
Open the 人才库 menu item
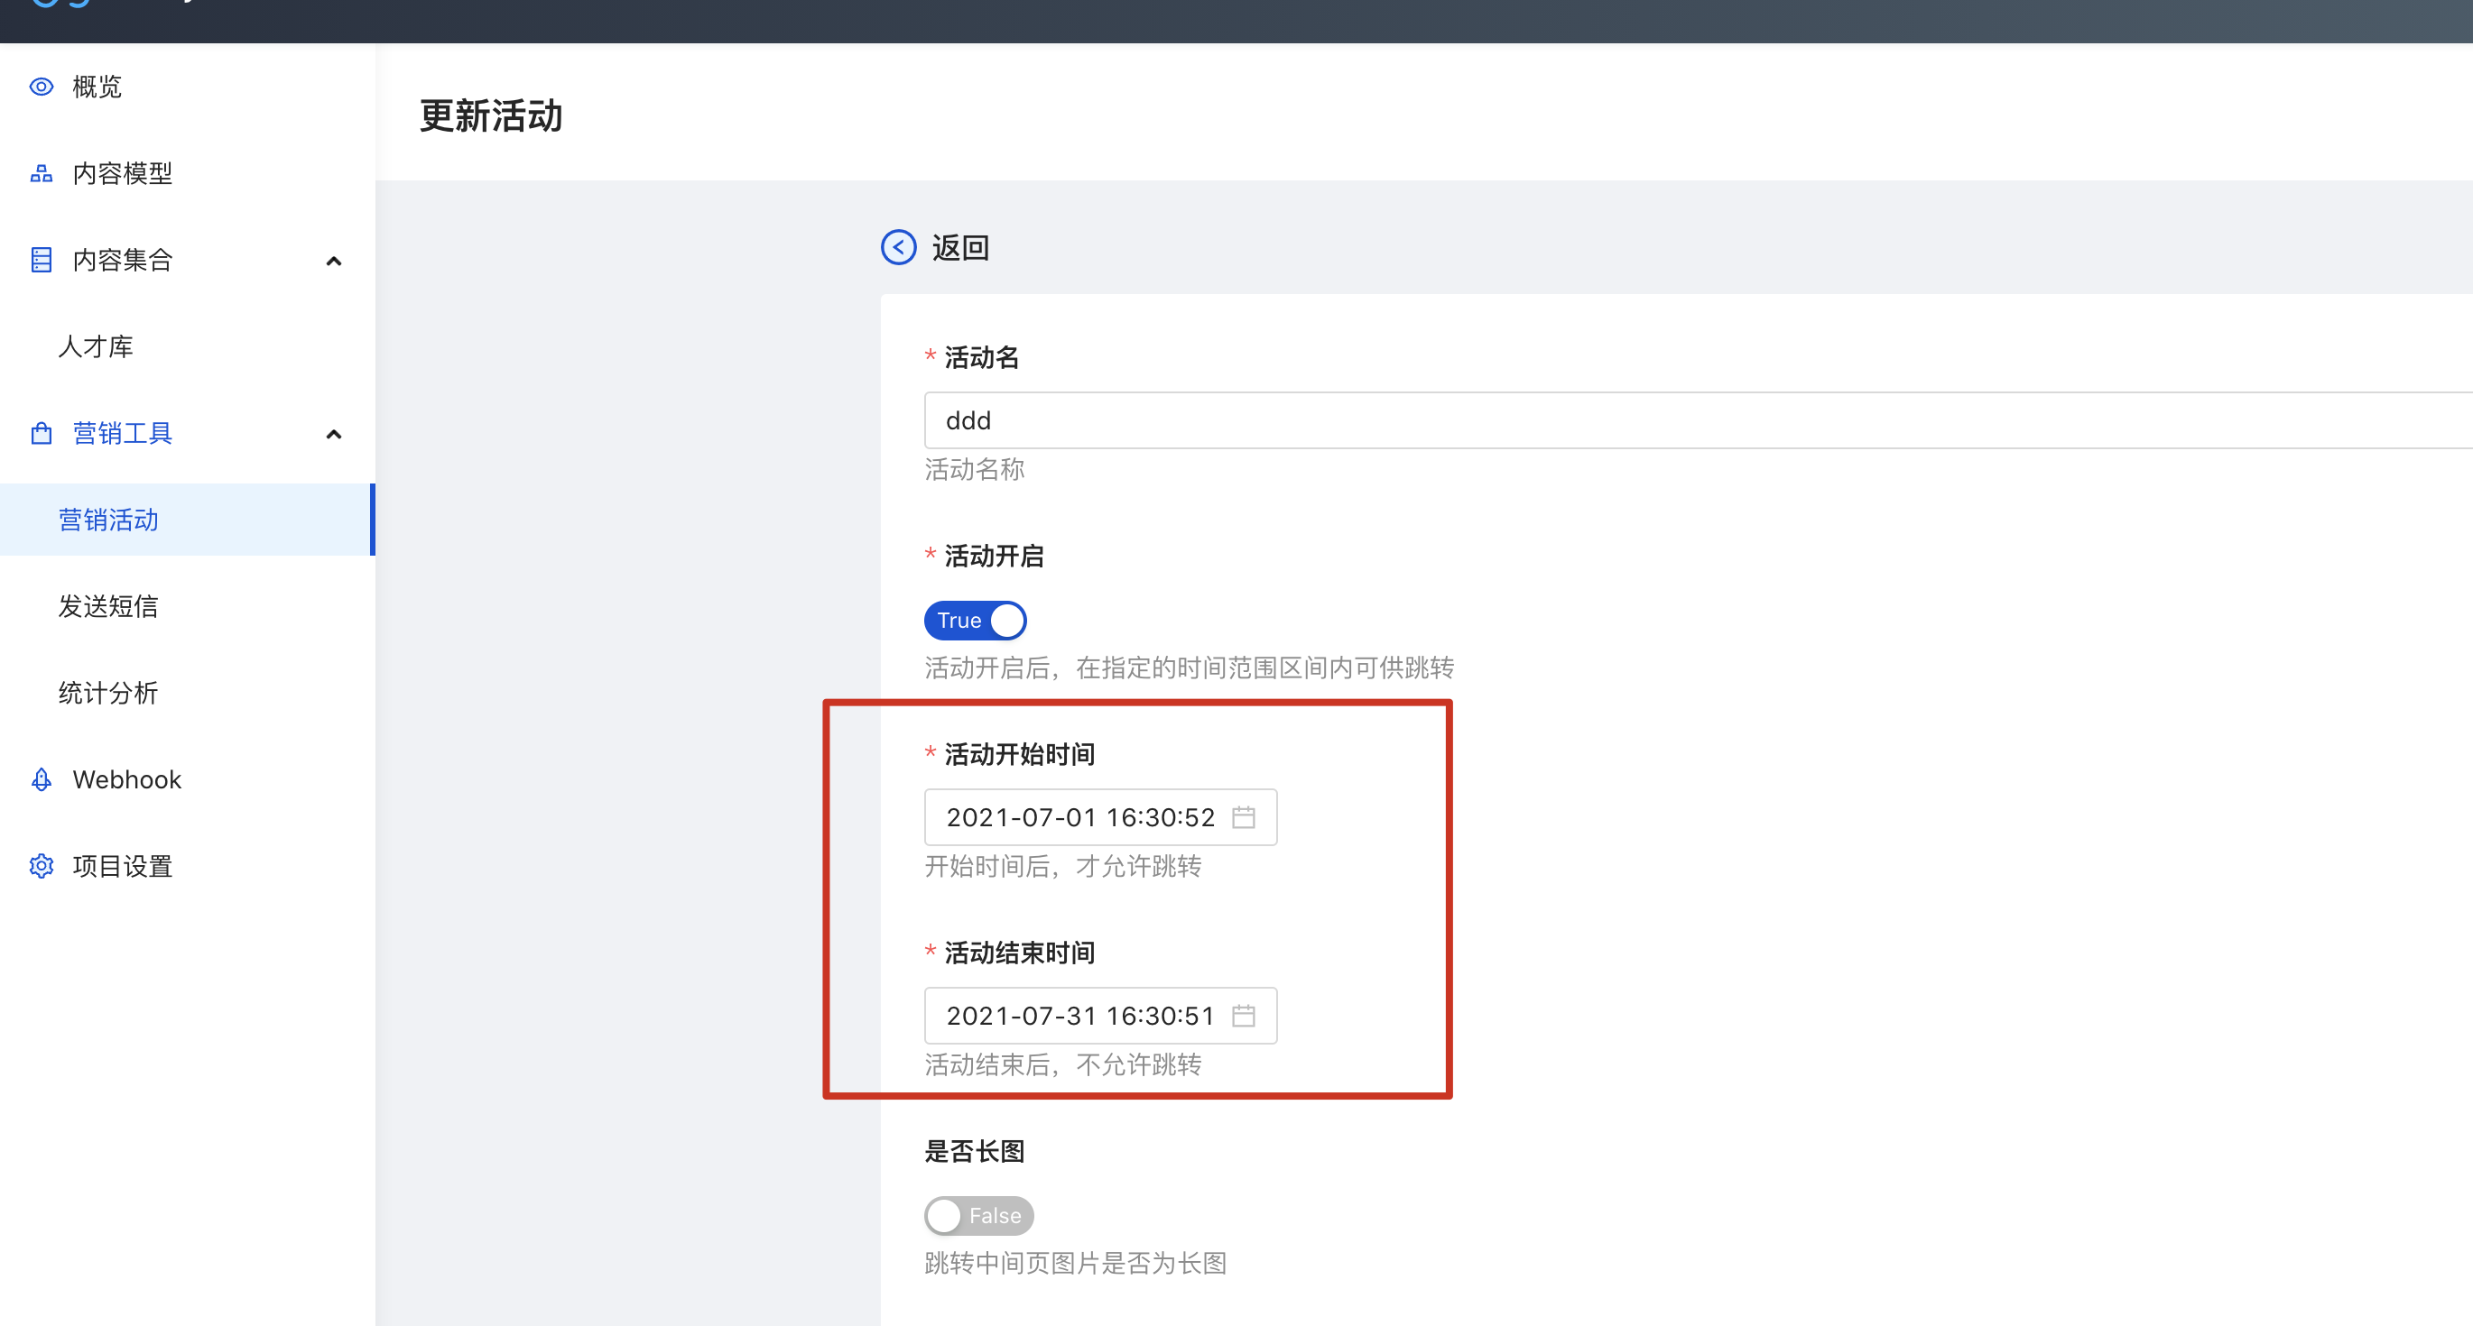coord(96,346)
